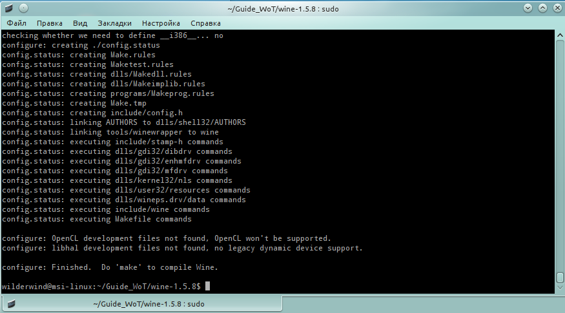Open the Файл menu
The height and width of the screenshot is (313, 565).
pos(17,23)
